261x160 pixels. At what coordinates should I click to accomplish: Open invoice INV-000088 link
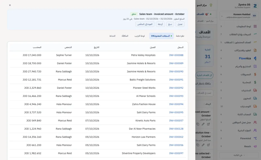pyautogui.click(x=176, y=55)
